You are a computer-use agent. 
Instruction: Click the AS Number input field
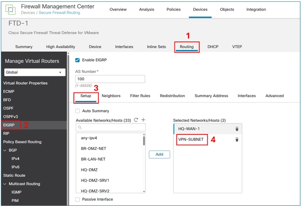coord(110,79)
